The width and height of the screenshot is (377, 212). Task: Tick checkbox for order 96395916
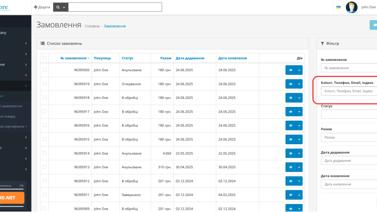point(45,125)
